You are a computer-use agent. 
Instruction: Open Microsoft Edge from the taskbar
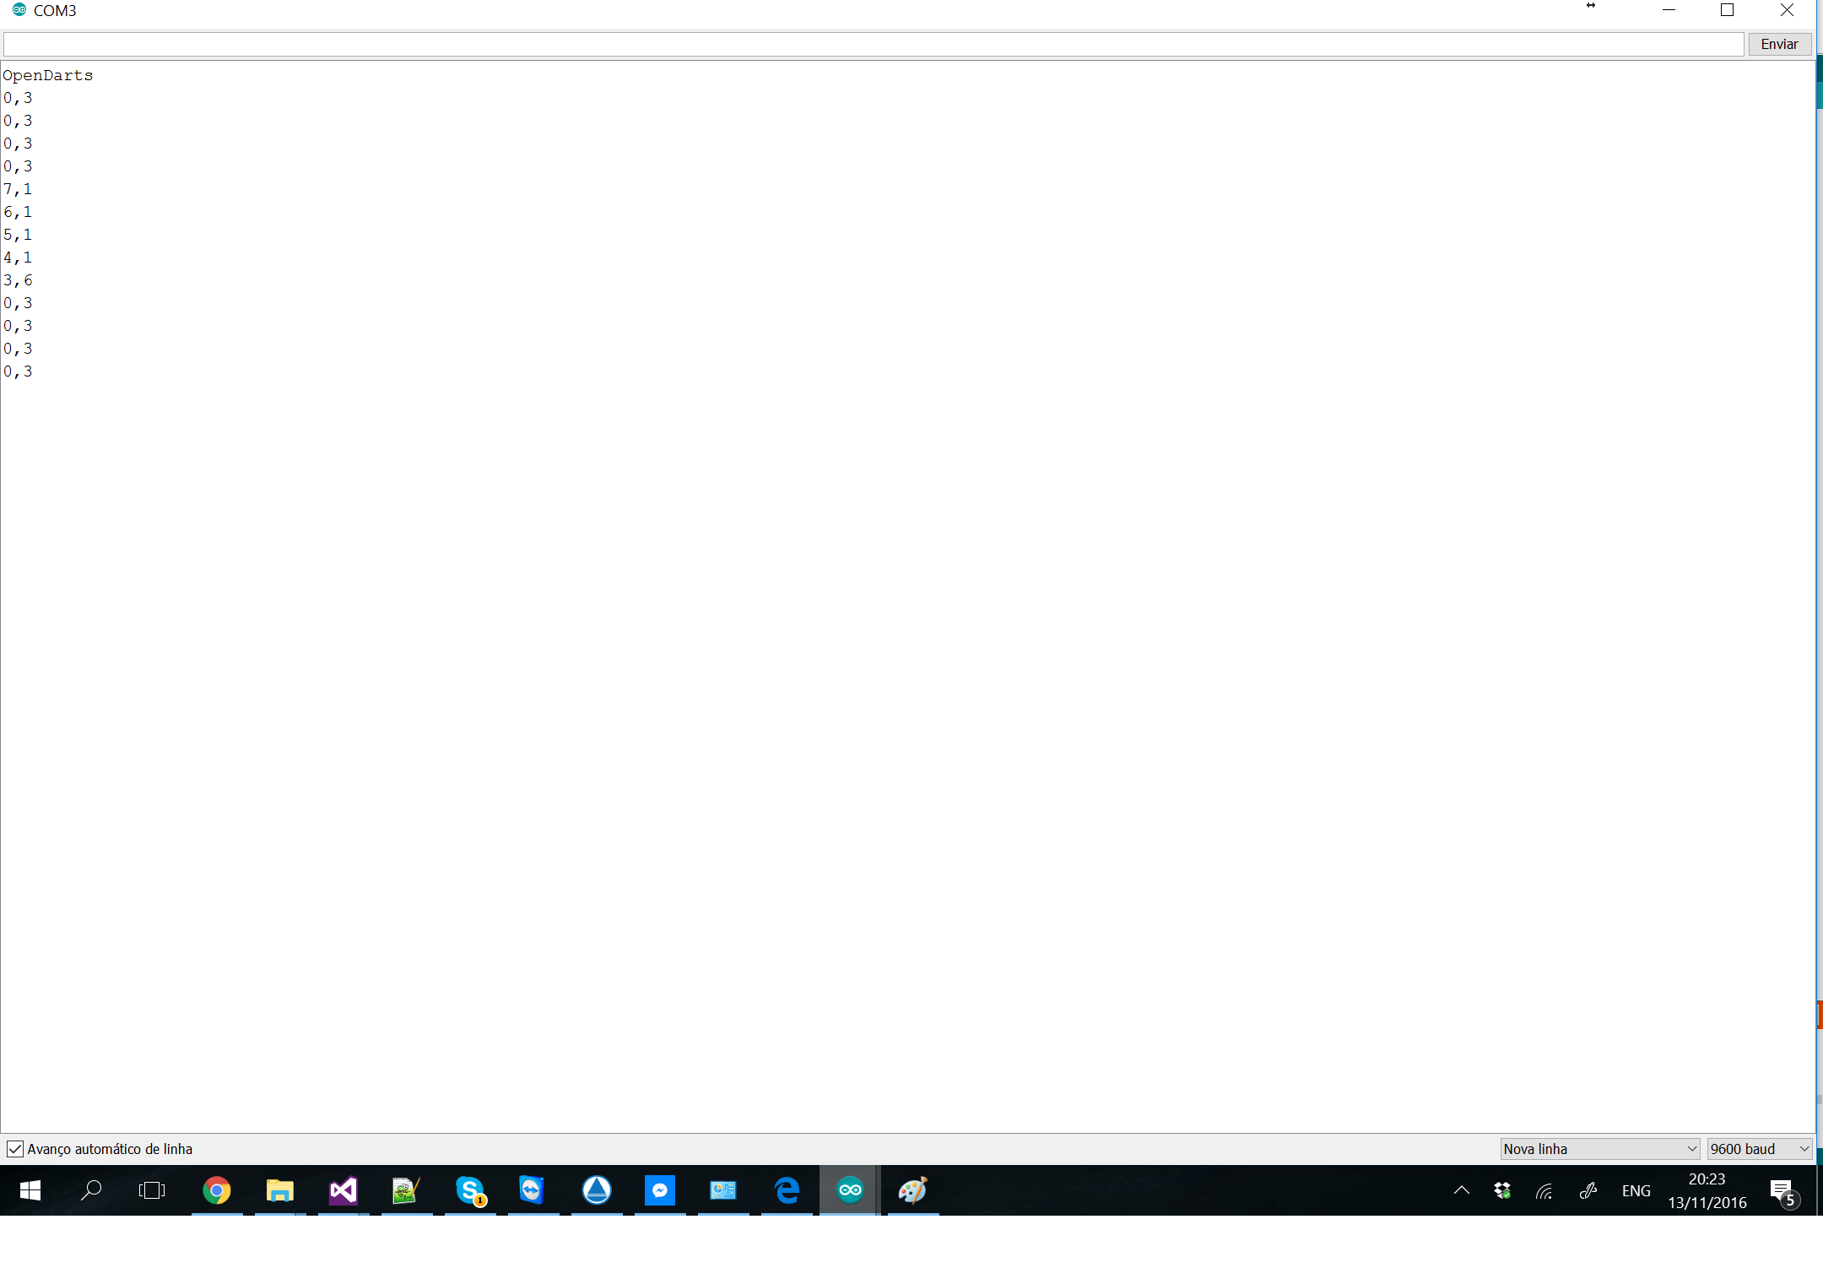tap(787, 1190)
